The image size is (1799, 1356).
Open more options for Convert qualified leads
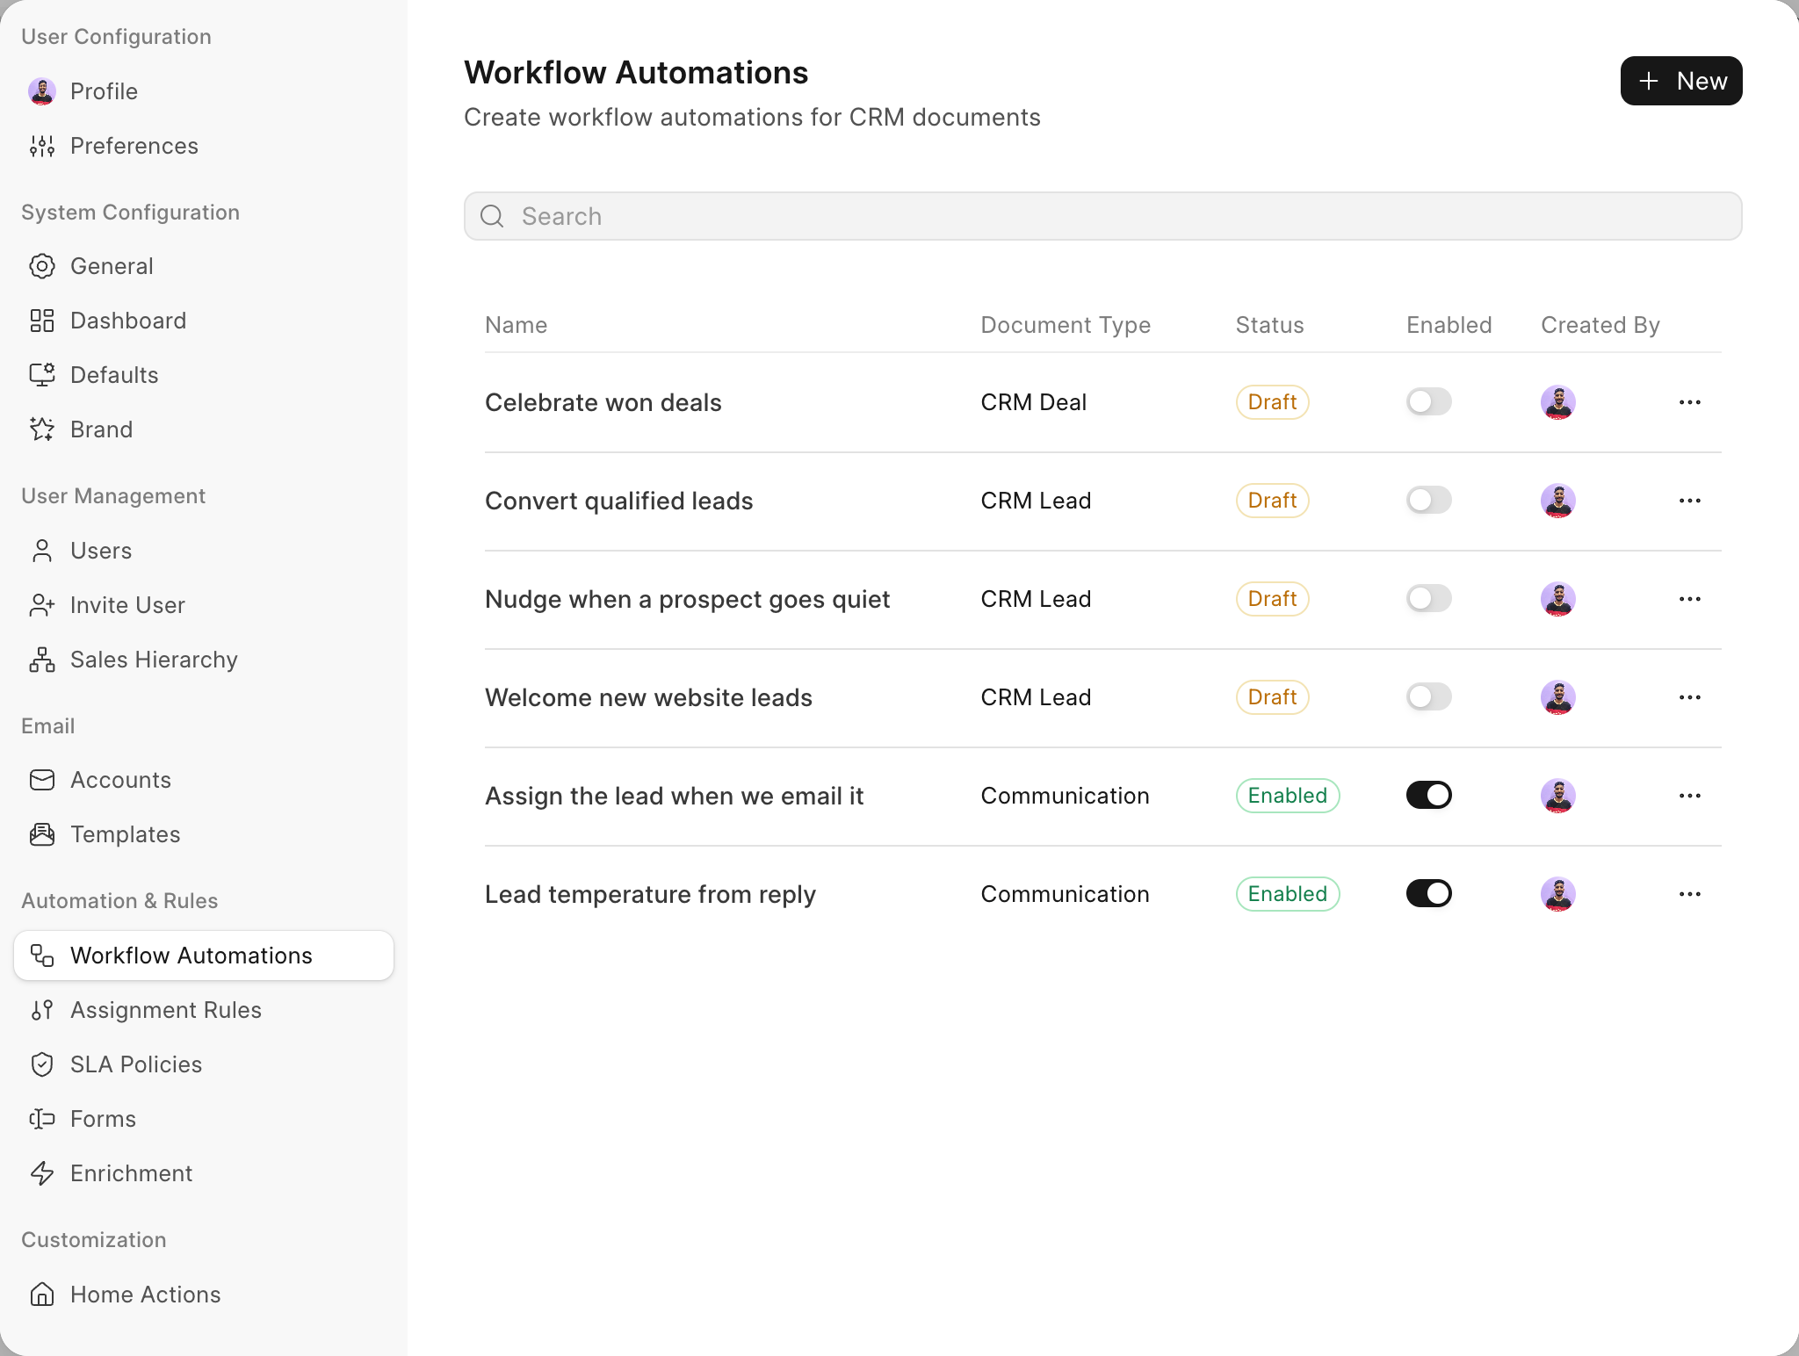point(1690,501)
